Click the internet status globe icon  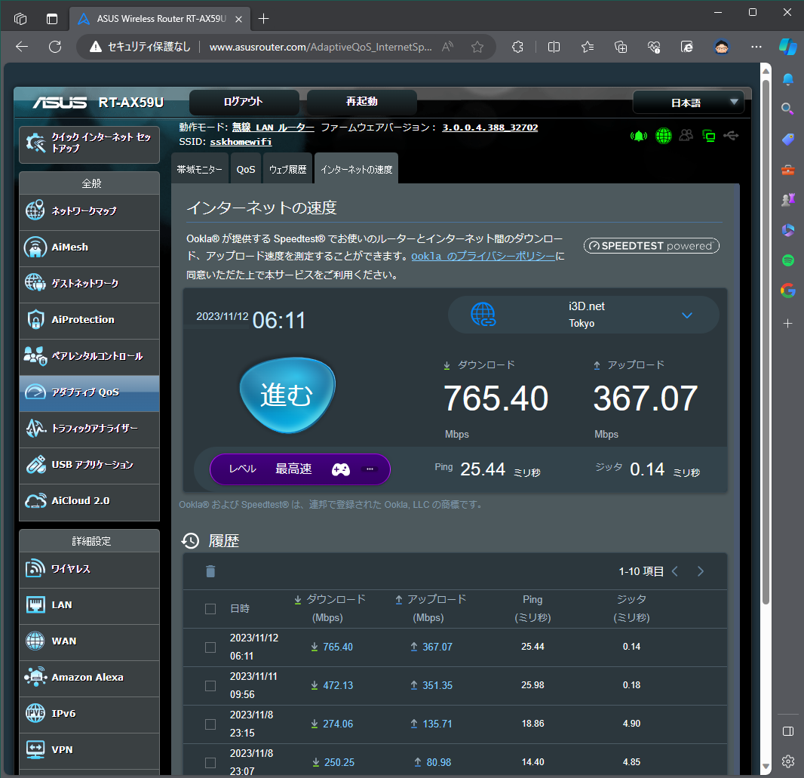(x=664, y=136)
